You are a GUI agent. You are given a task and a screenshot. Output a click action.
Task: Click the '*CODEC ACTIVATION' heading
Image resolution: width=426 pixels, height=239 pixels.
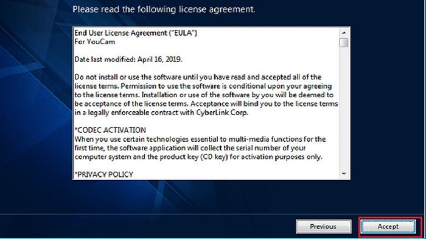click(x=110, y=130)
